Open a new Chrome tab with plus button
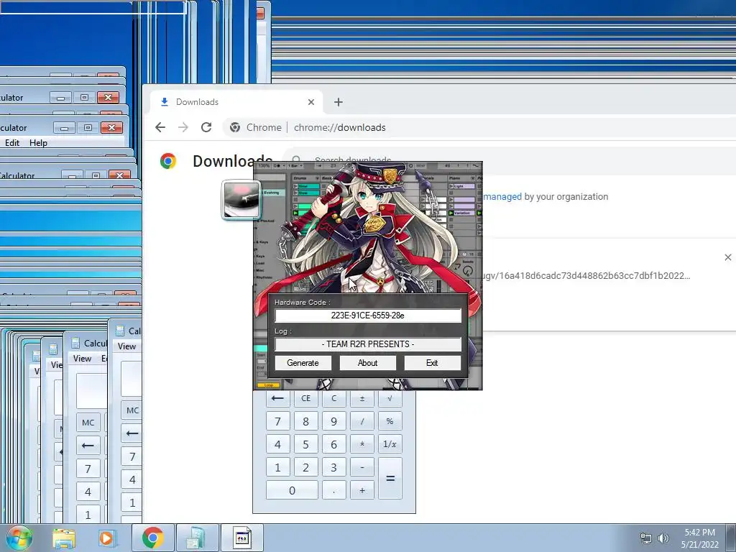Image resolution: width=736 pixels, height=552 pixels. point(339,102)
